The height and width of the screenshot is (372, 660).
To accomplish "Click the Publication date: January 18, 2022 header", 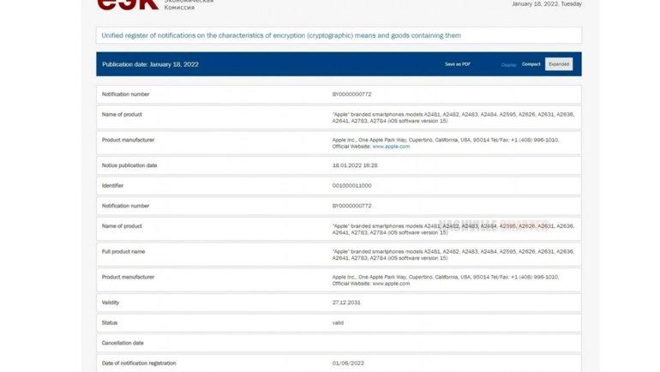I will pos(150,64).
